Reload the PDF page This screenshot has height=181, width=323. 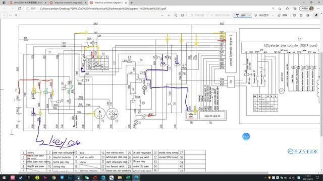[x=20, y=9]
